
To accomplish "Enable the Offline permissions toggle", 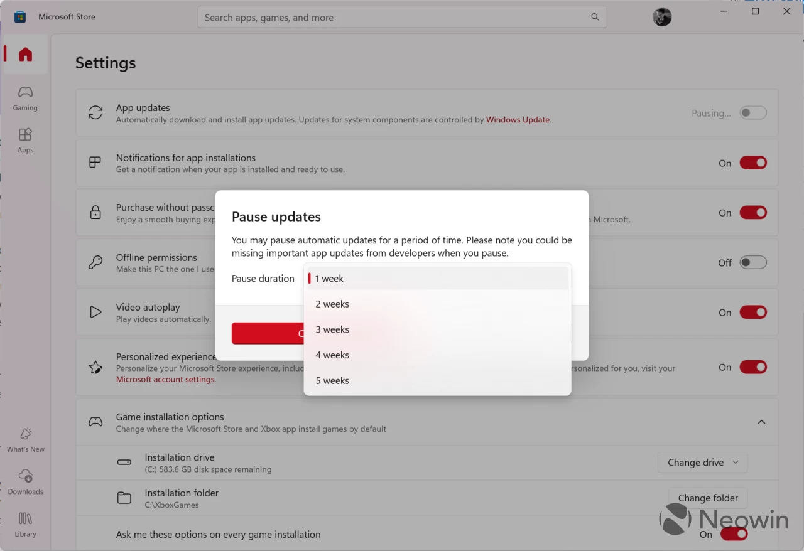I will [x=753, y=262].
